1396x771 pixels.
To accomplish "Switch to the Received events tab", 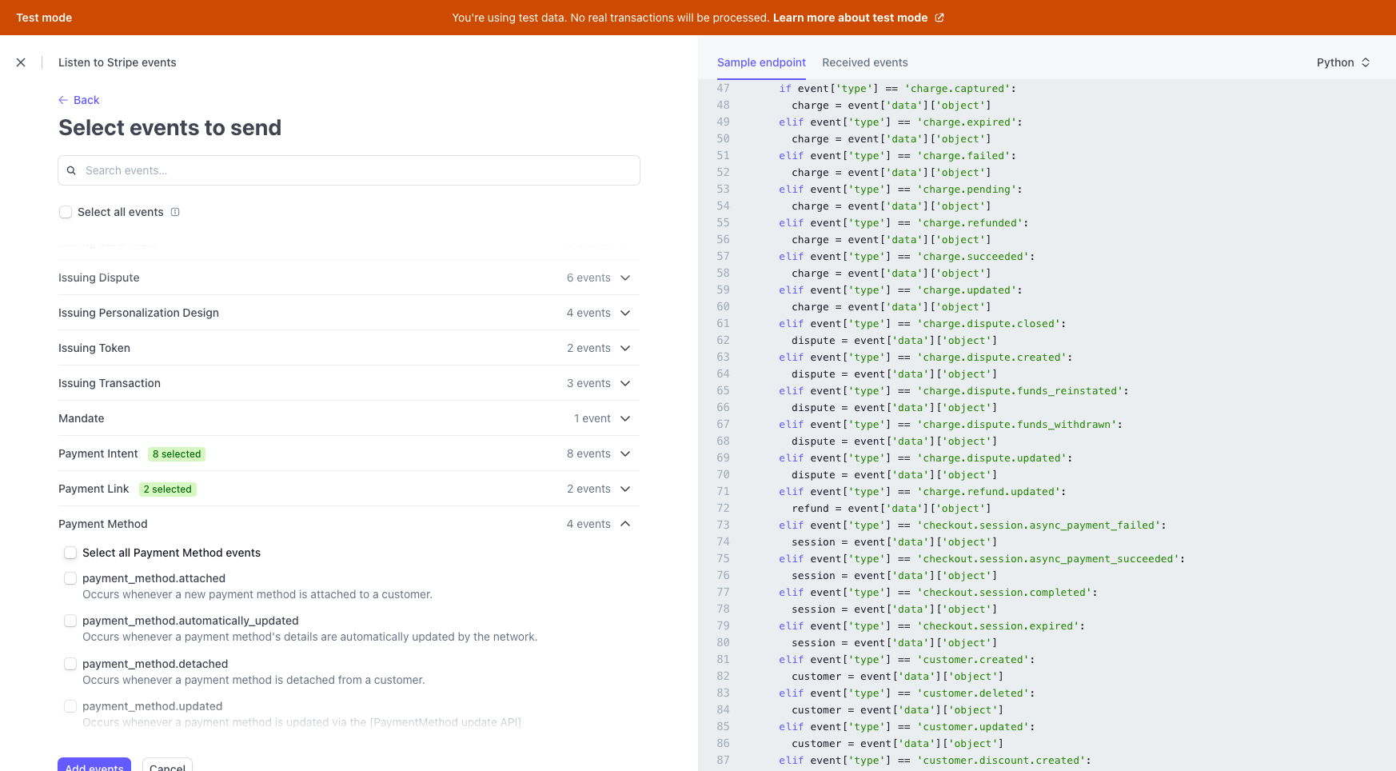I will pos(865,62).
